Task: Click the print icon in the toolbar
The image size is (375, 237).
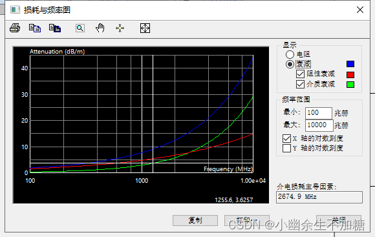Action: click(x=15, y=28)
